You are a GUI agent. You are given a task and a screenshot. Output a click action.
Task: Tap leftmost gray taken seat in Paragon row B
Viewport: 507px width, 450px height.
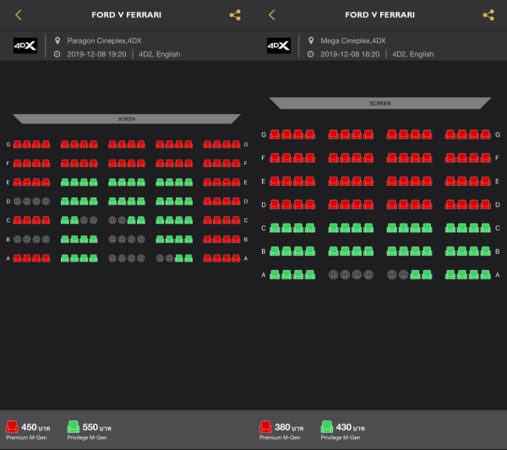pos(18,240)
